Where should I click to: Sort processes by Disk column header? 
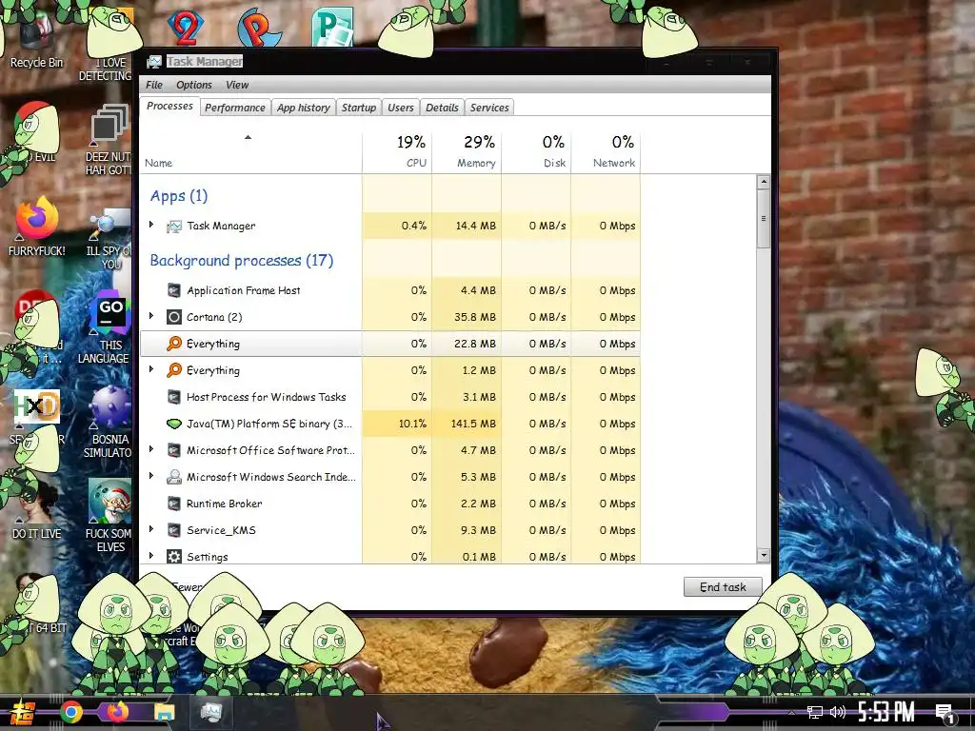tap(537, 151)
